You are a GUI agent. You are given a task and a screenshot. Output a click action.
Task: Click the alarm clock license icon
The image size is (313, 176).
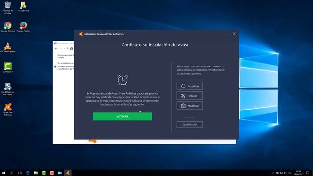pyautogui.click(x=123, y=80)
